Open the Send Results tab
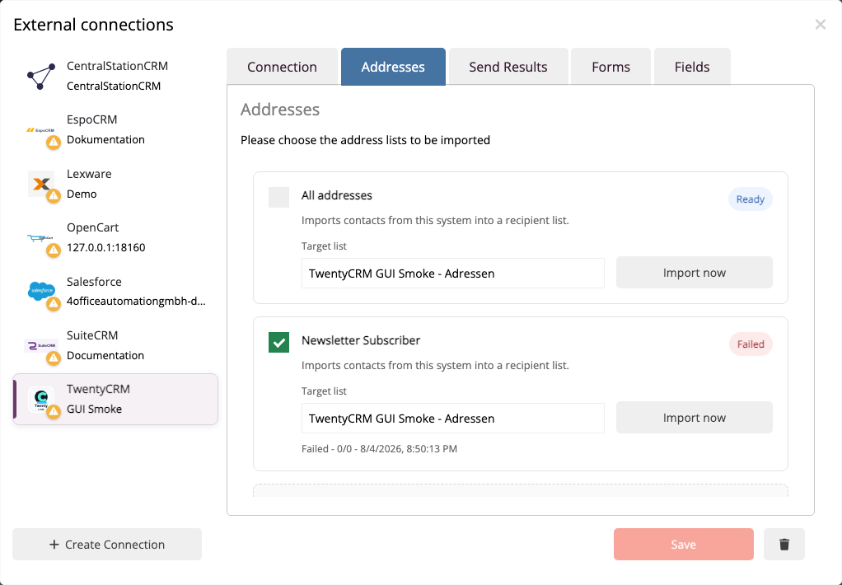The height and width of the screenshot is (585, 842). [x=508, y=67]
